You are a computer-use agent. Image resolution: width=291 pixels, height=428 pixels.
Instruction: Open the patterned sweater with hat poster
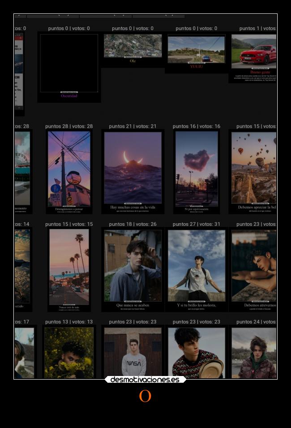click(197, 352)
